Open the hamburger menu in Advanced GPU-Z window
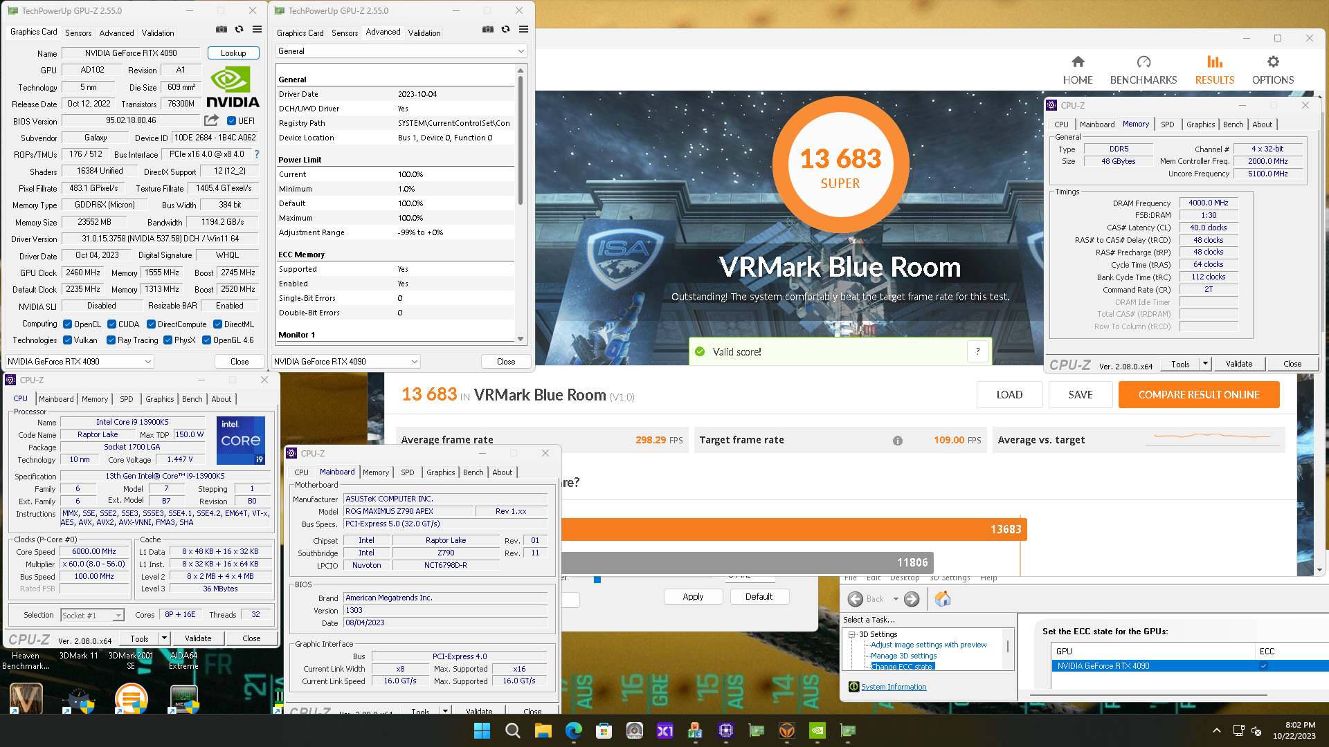 (524, 29)
